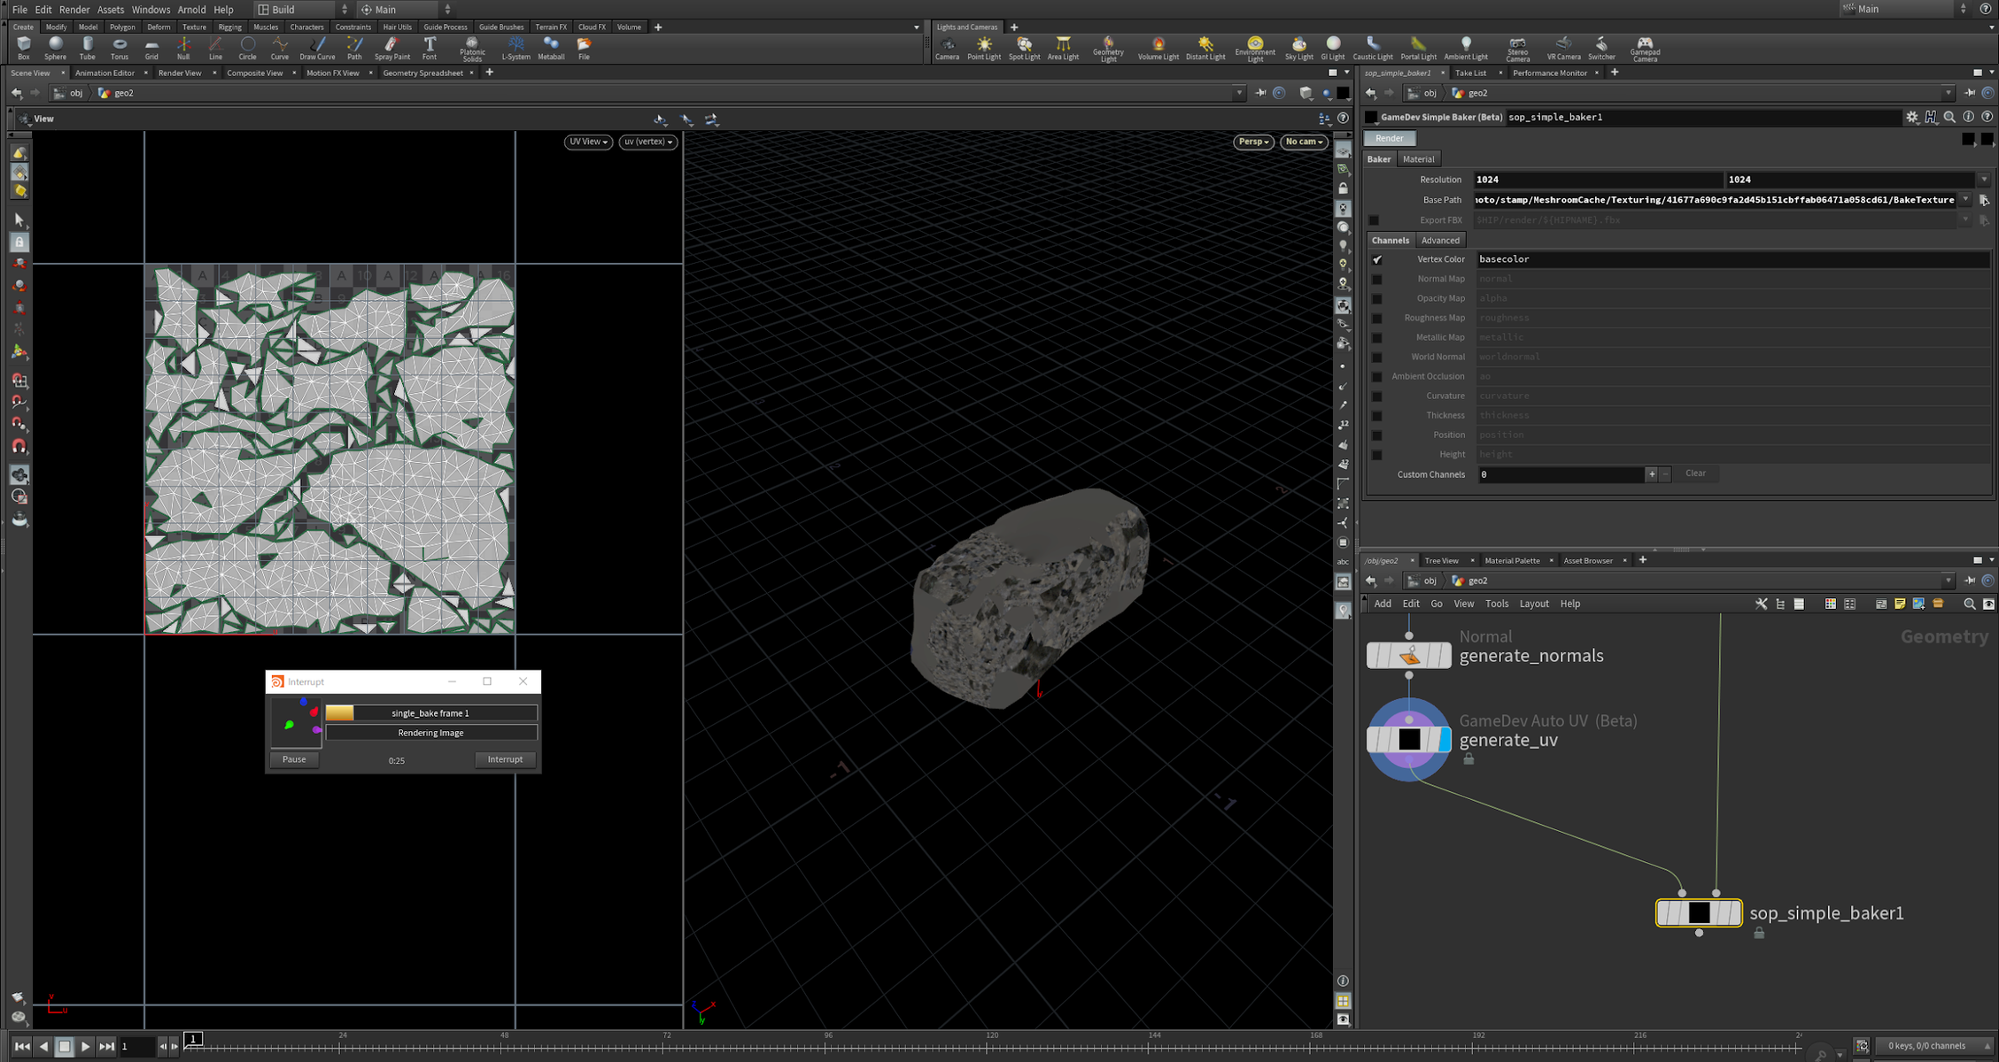Click the current frame number field
The height and width of the screenshot is (1062, 1999).
point(136,1046)
